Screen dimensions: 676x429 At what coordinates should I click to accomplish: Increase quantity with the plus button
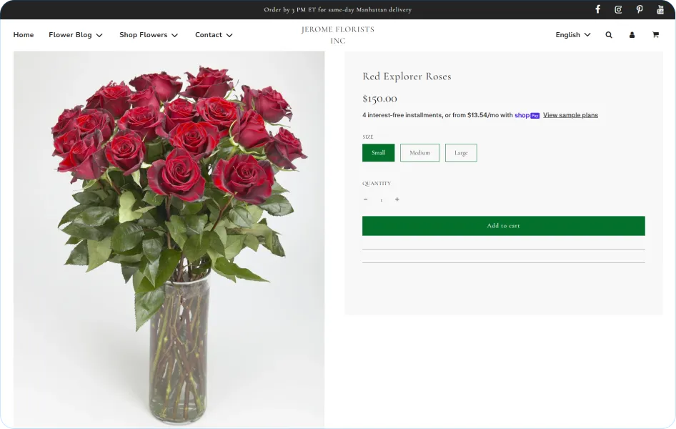coord(397,199)
